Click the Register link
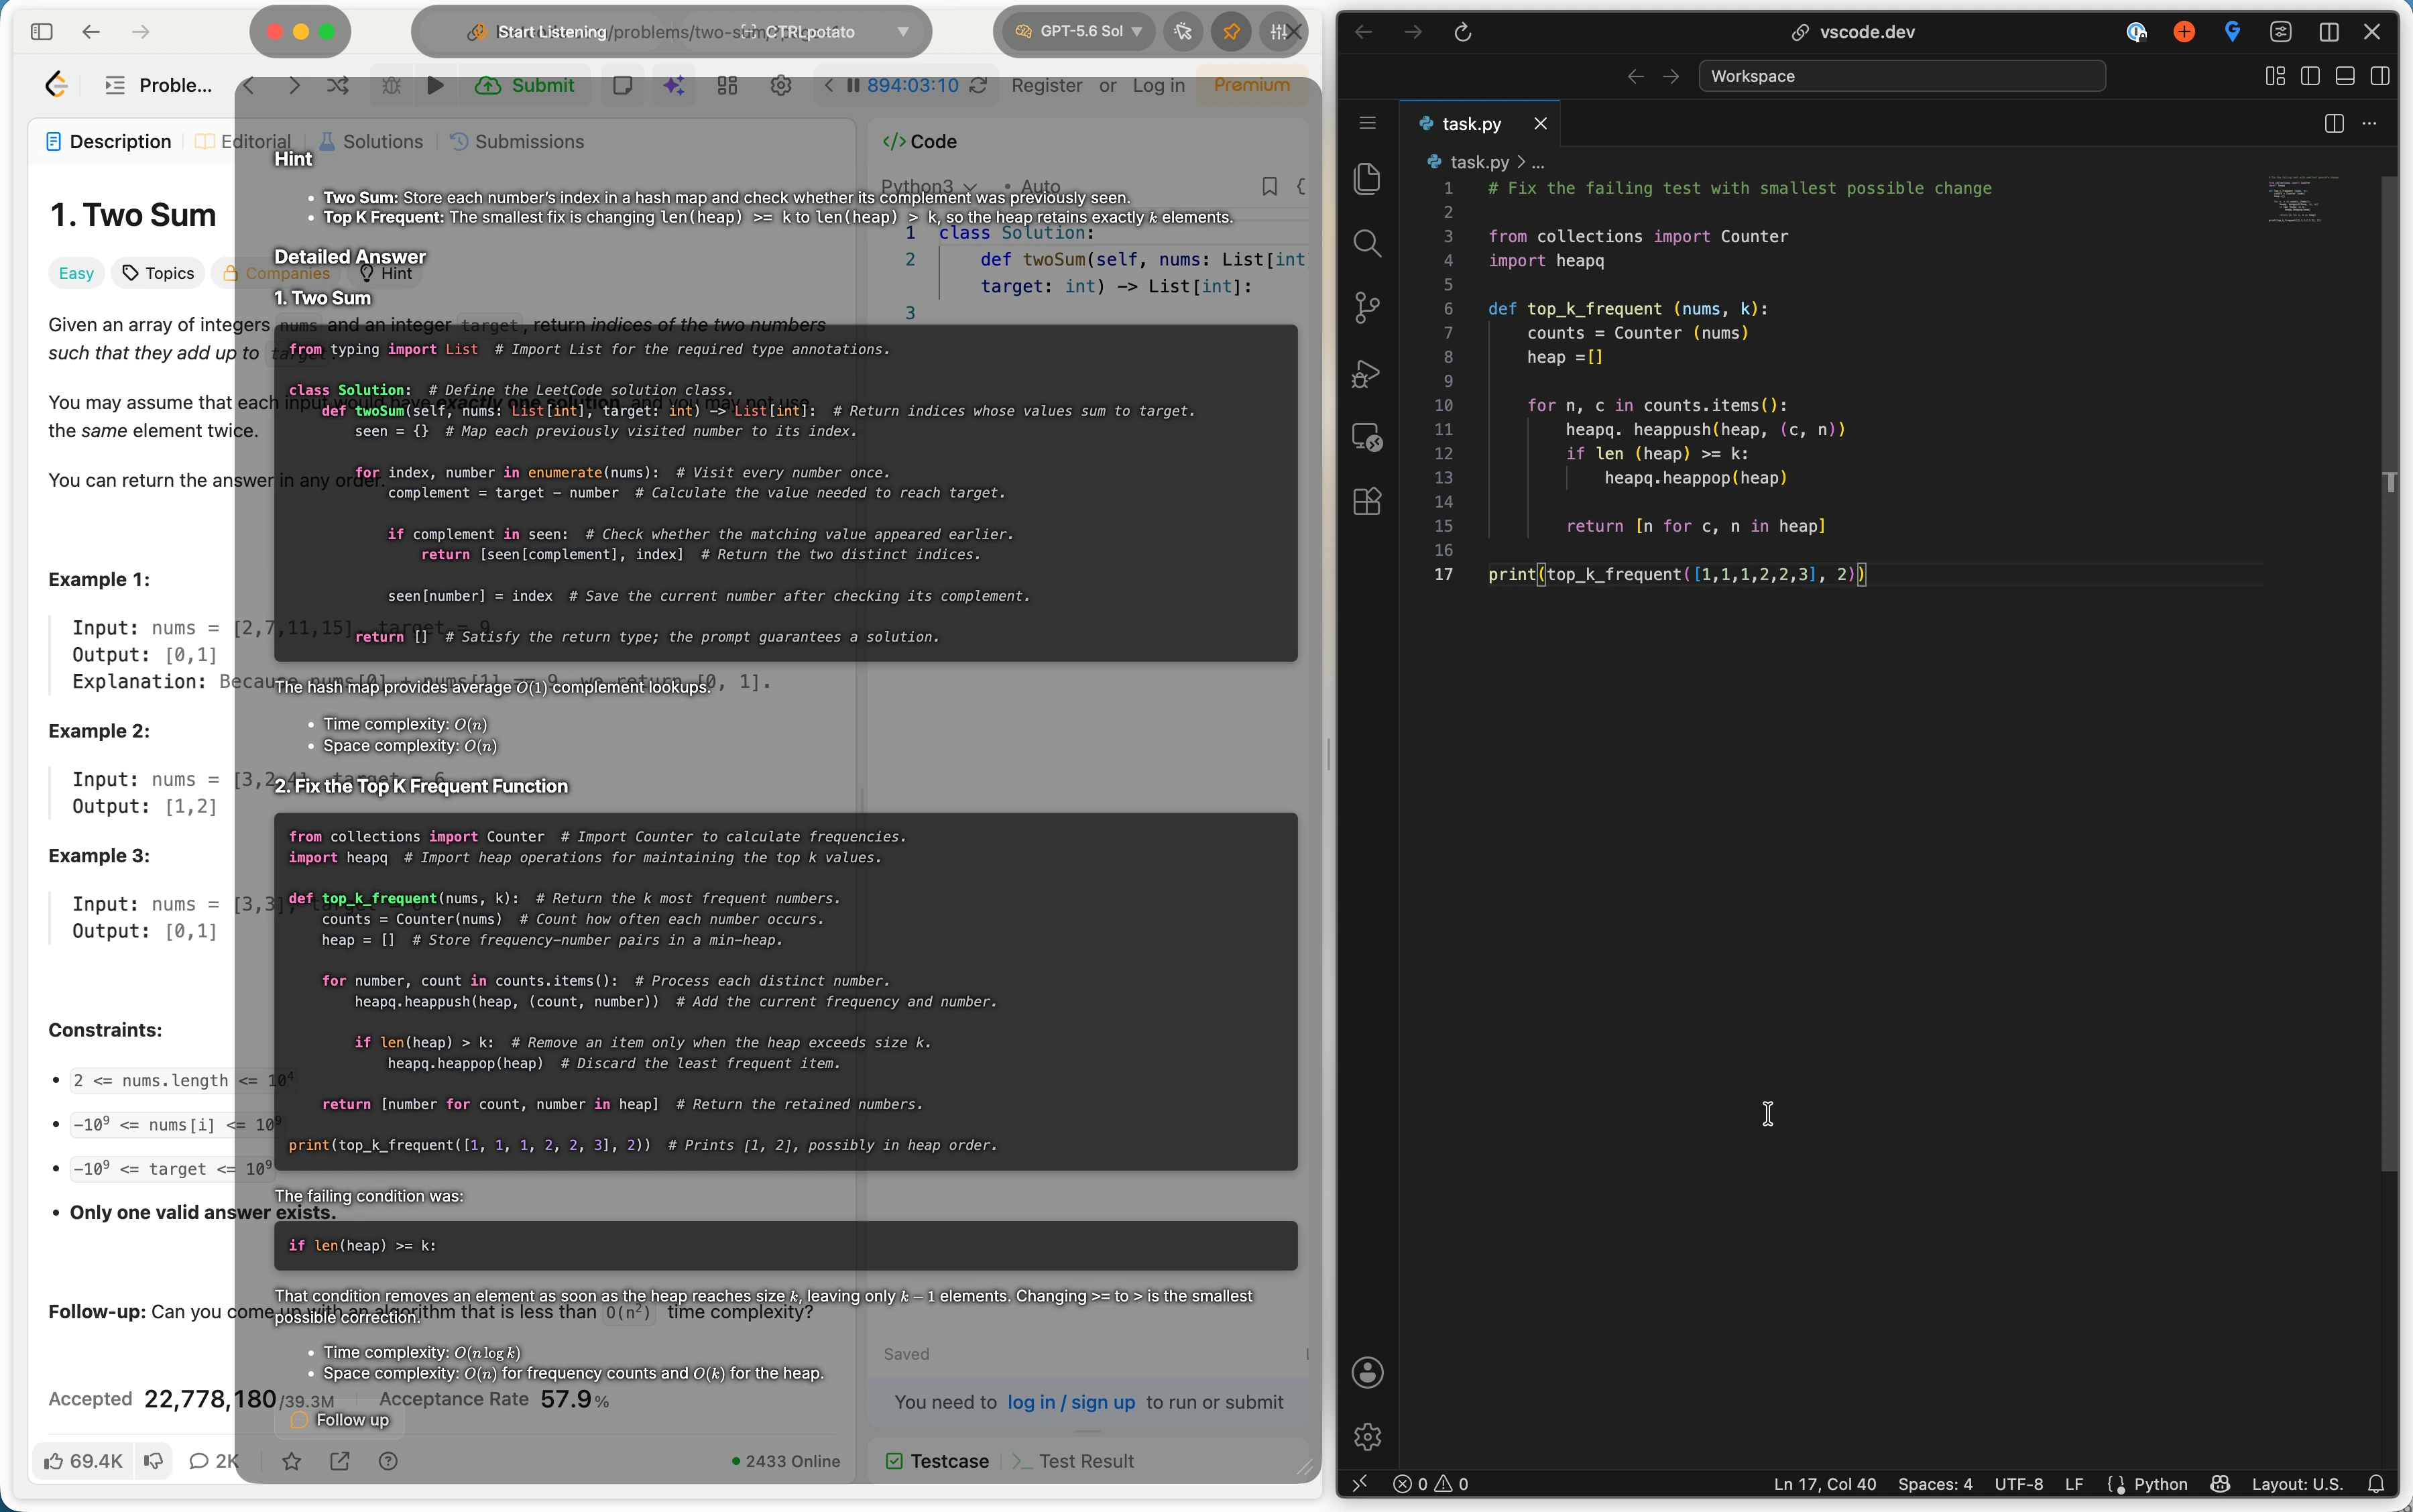 [x=1046, y=85]
